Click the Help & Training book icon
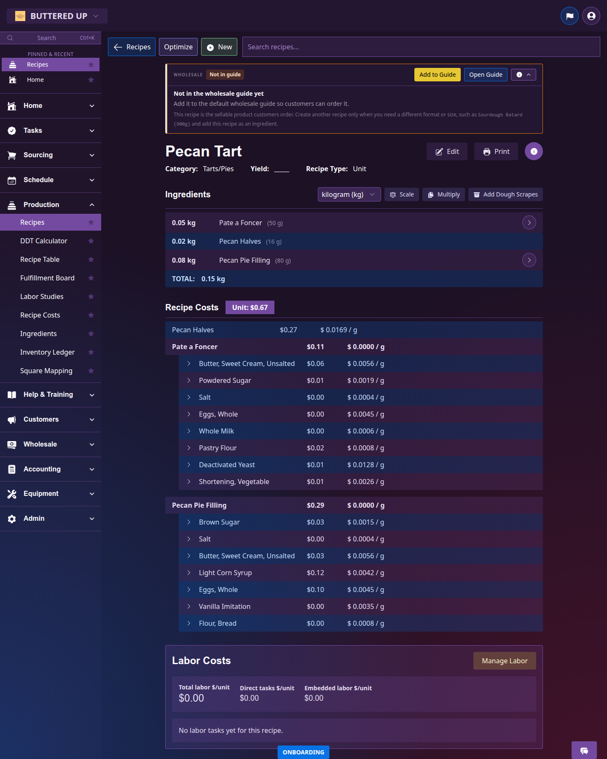Screen dimensions: 607x759 point(12,395)
